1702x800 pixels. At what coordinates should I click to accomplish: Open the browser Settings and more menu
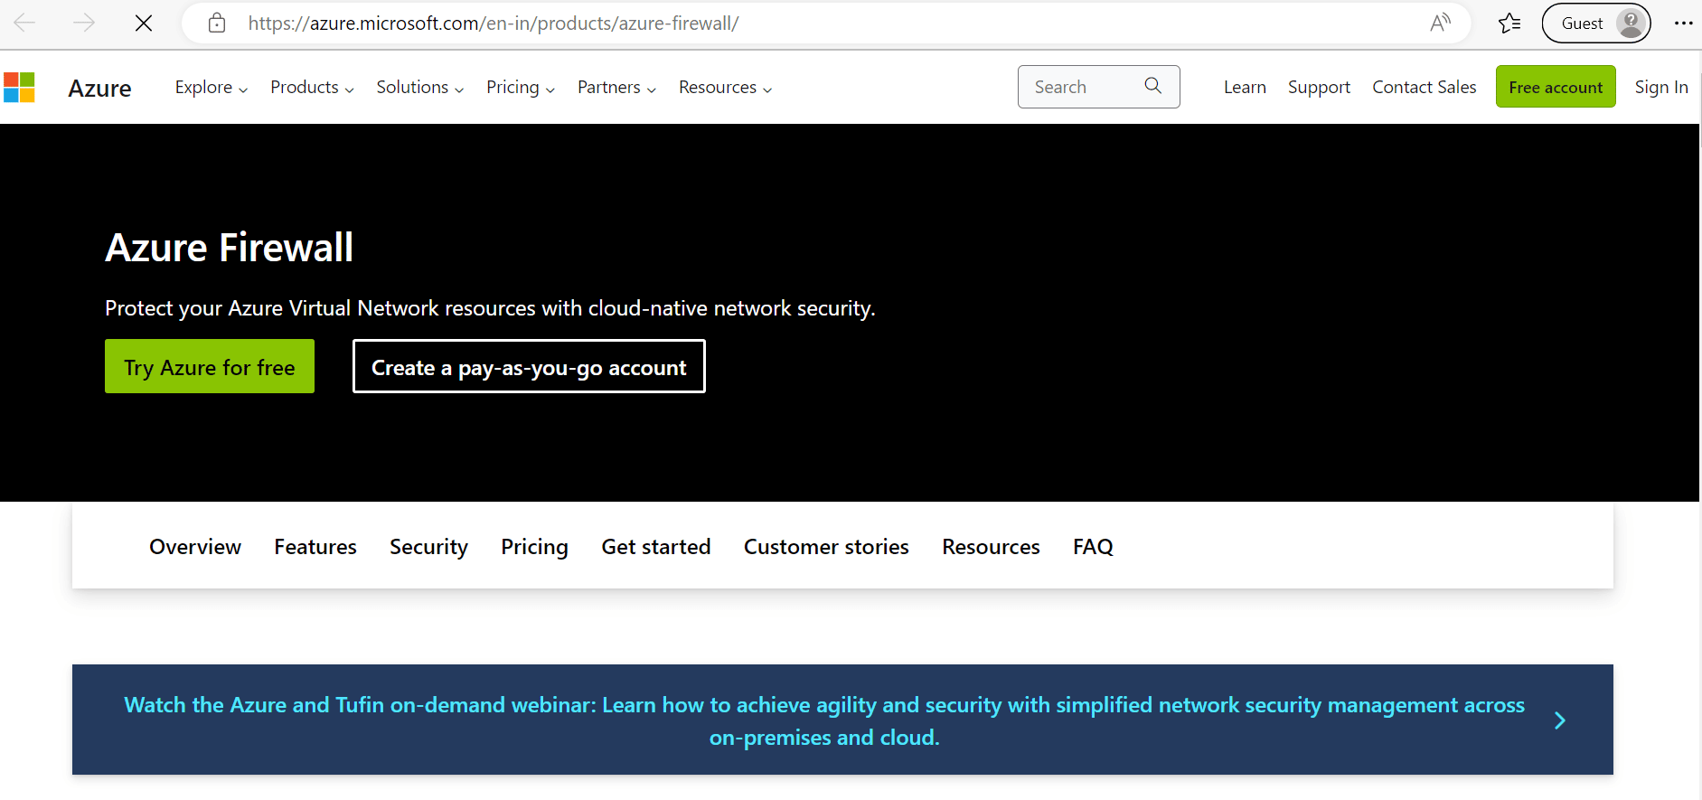pyautogui.click(x=1683, y=24)
